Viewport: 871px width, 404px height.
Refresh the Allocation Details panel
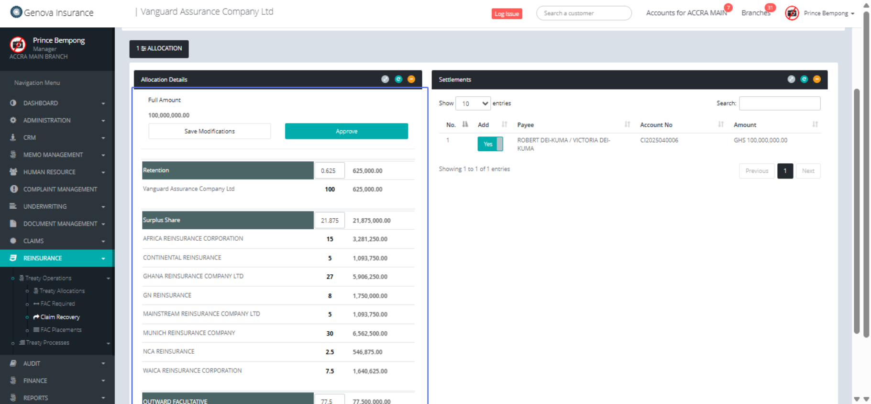398,79
